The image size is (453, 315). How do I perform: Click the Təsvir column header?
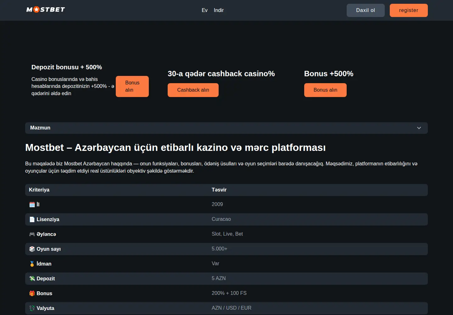219,190
